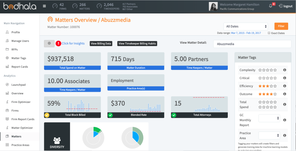Click the Bodhala logo
This screenshot has height=151, width=296.
pos(20,6)
